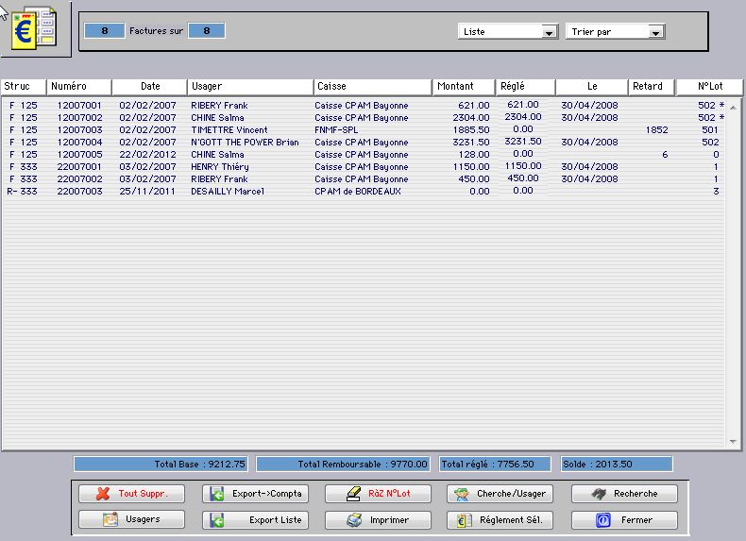Click the Total Remboursable 9770.00 field
746x541 pixels.
pos(343,464)
